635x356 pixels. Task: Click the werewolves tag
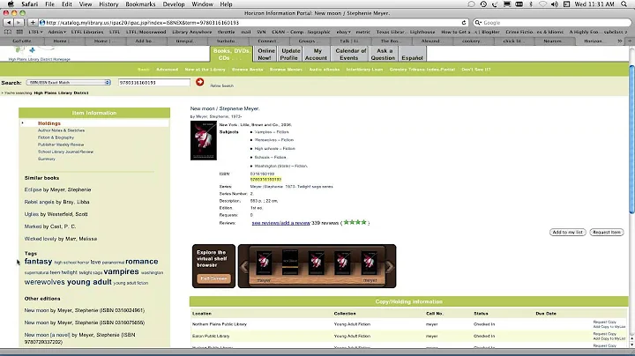pyautogui.click(x=45, y=282)
